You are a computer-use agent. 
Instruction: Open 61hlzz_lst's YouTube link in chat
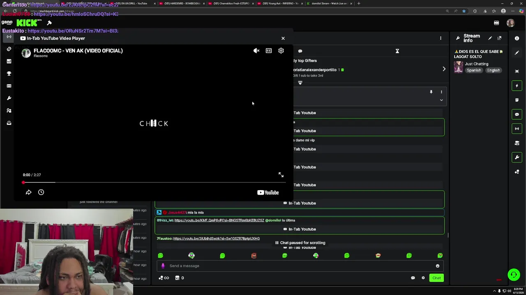point(219,220)
